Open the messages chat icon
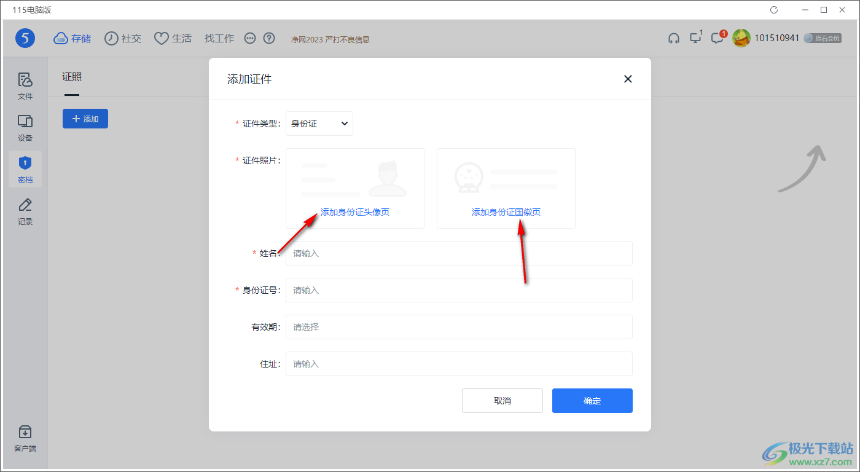860x472 pixels. point(718,37)
